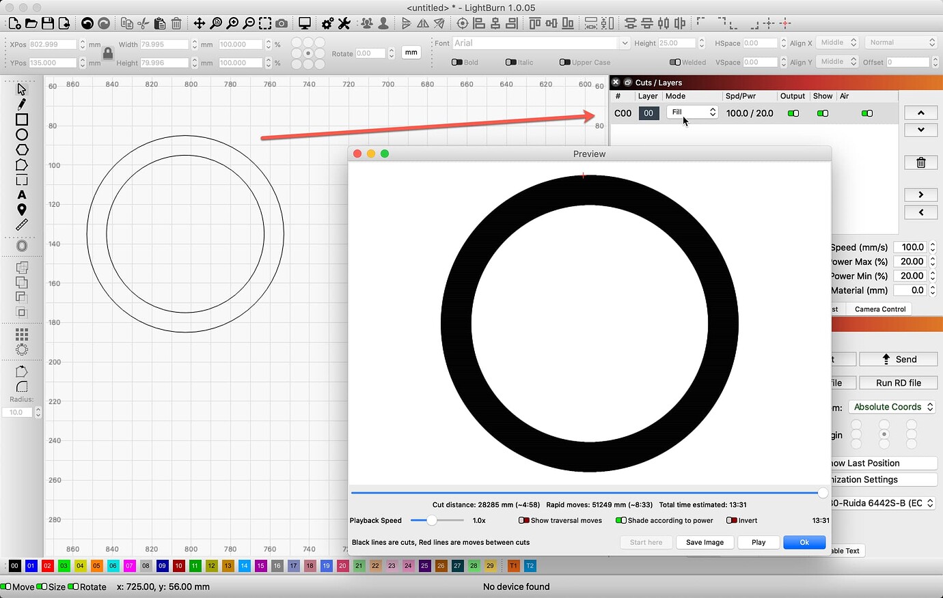Select the Cuts / Layers panel header
Viewport: 943px width, 598px height.
(x=659, y=82)
